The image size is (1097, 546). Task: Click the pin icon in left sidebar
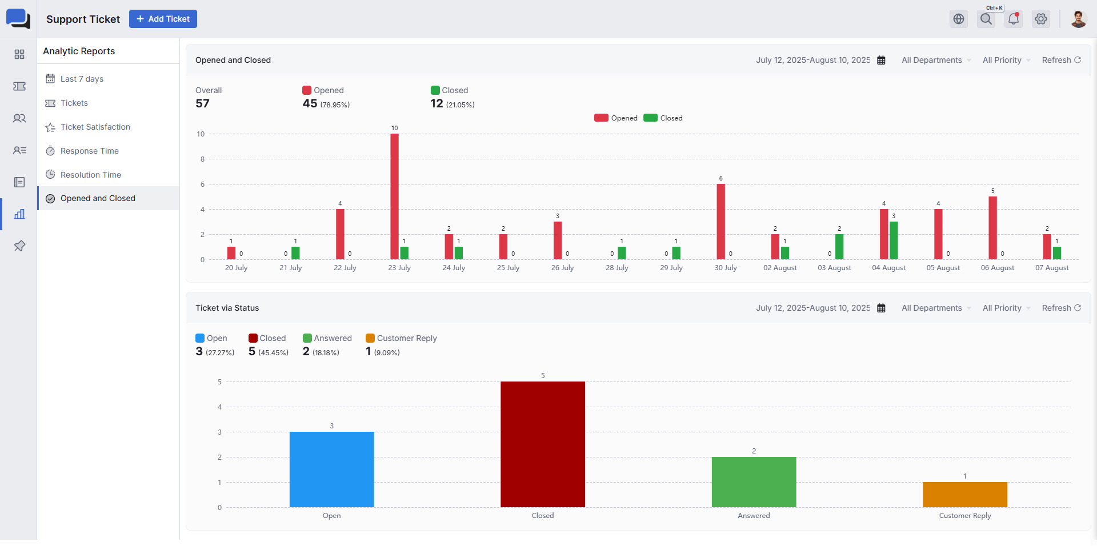click(x=19, y=246)
